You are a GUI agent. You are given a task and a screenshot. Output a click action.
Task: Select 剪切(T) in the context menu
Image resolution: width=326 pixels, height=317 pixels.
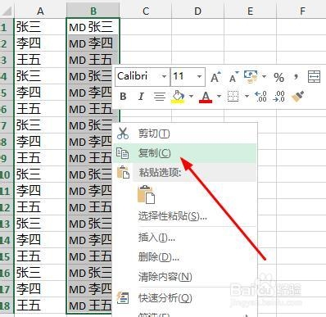185,134
